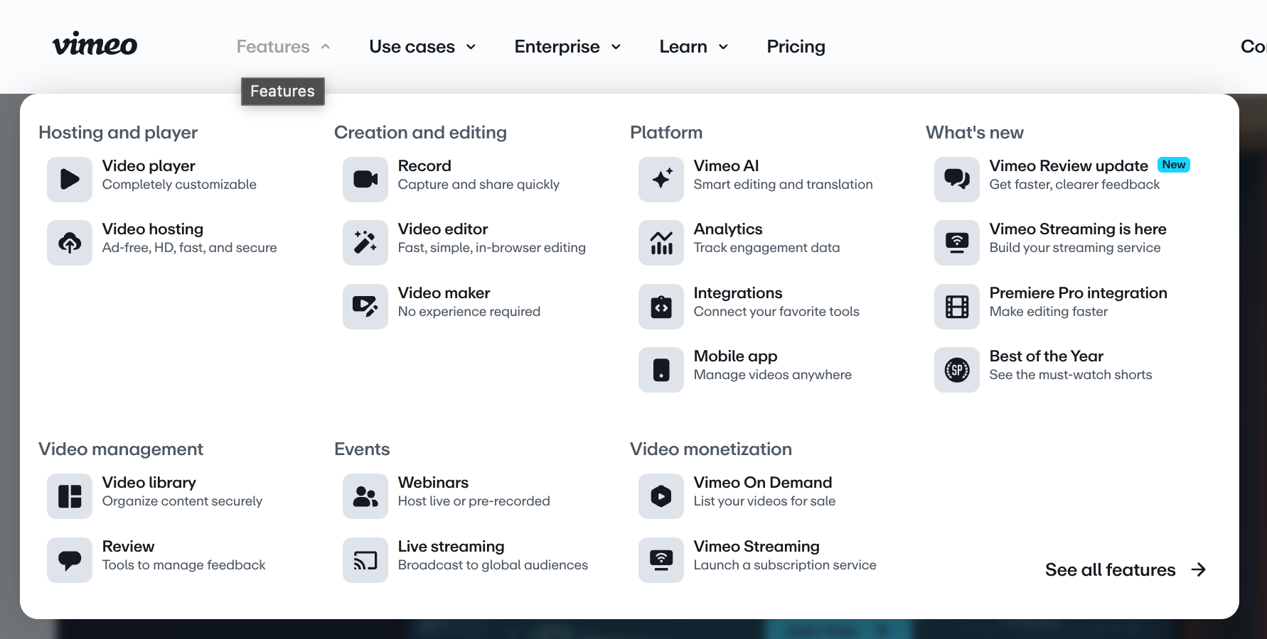Collapse the Features menu chevron
Viewport: 1267px width, 639px height.
tap(326, 47)
